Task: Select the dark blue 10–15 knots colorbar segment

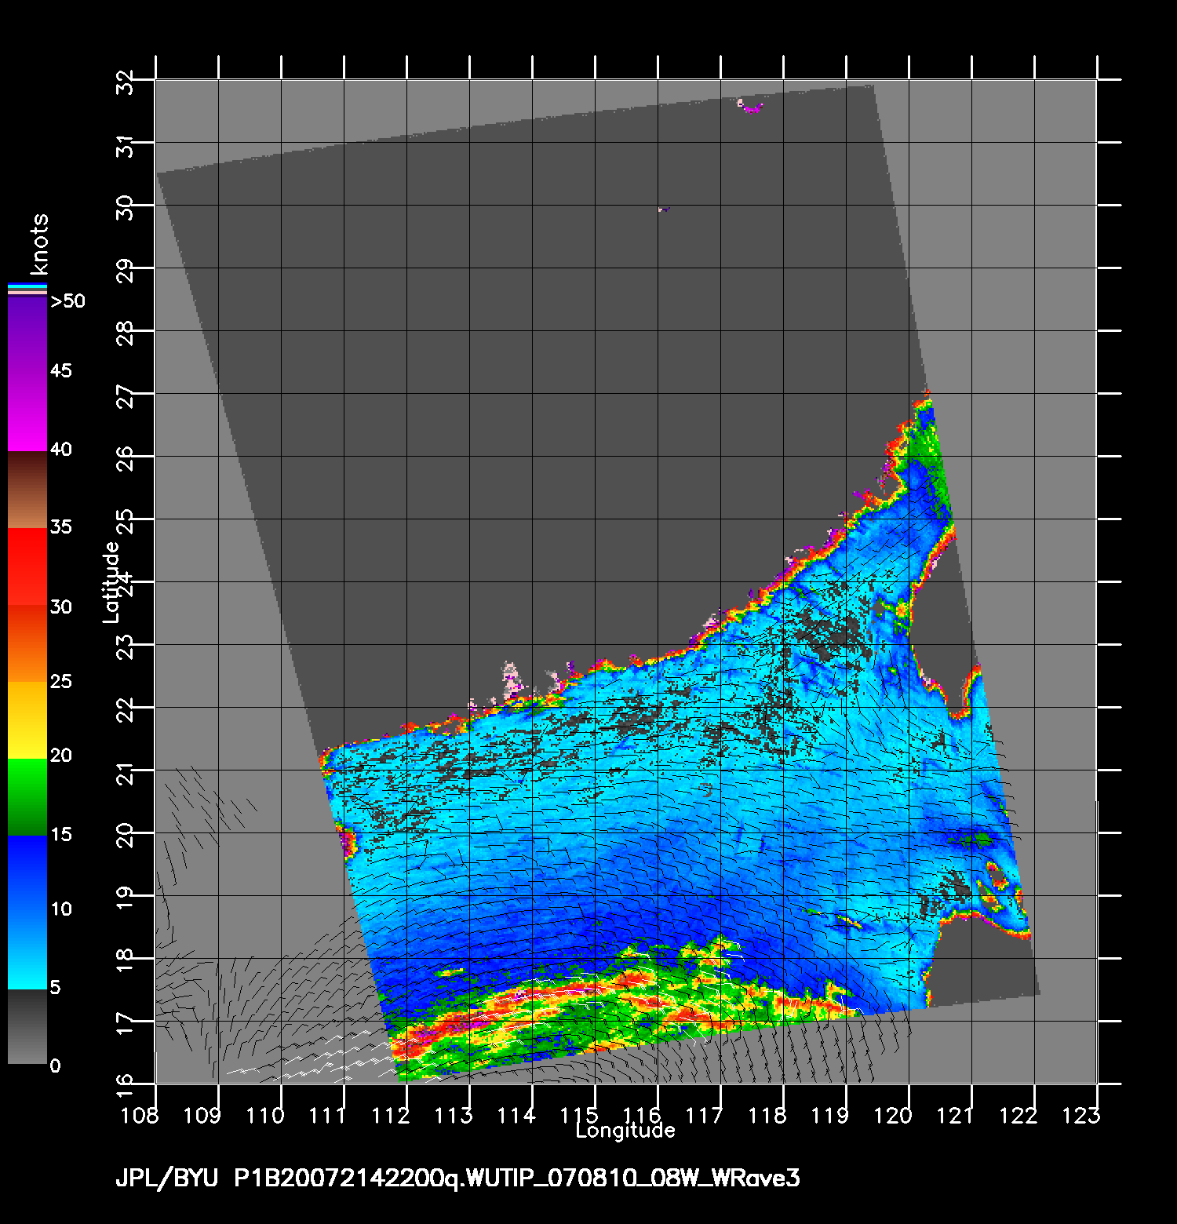Action: click(27, 874)
